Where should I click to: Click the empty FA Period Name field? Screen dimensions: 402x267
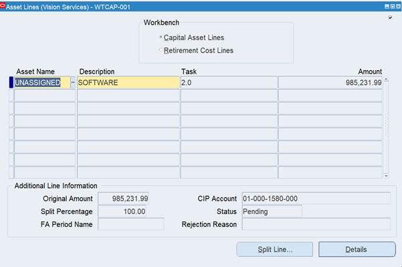(130, 224)
